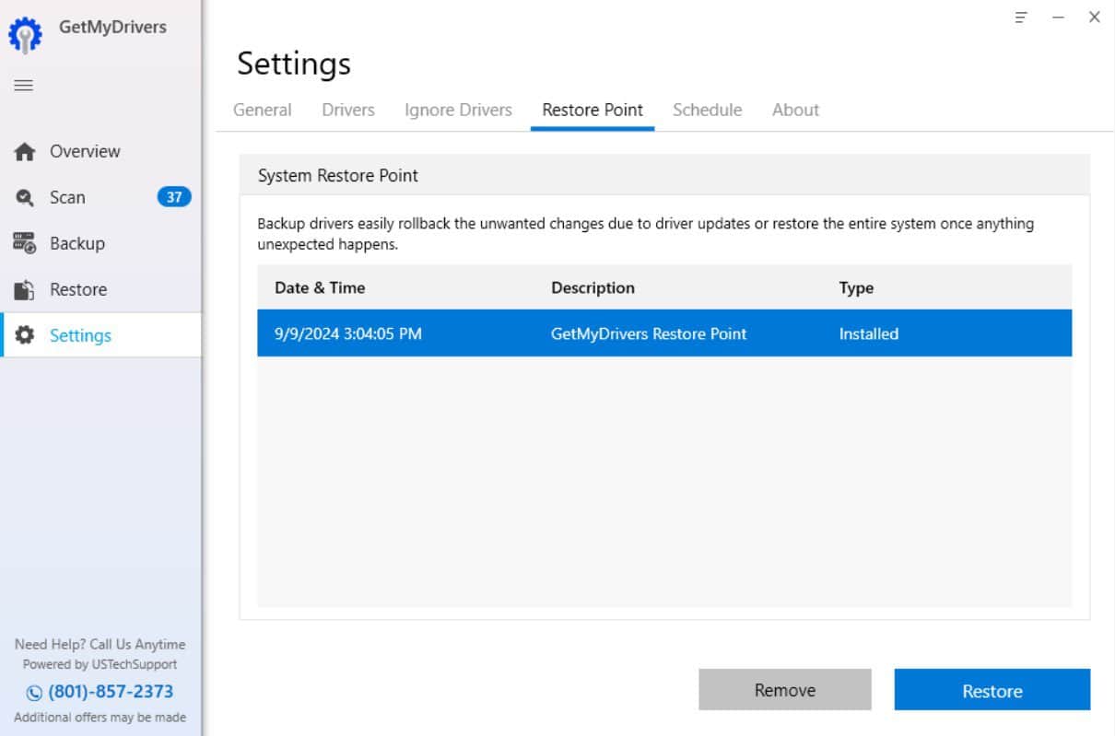Click the GetMyDrivers Restore Point description

pyautogui.click(x=649, y=333)
